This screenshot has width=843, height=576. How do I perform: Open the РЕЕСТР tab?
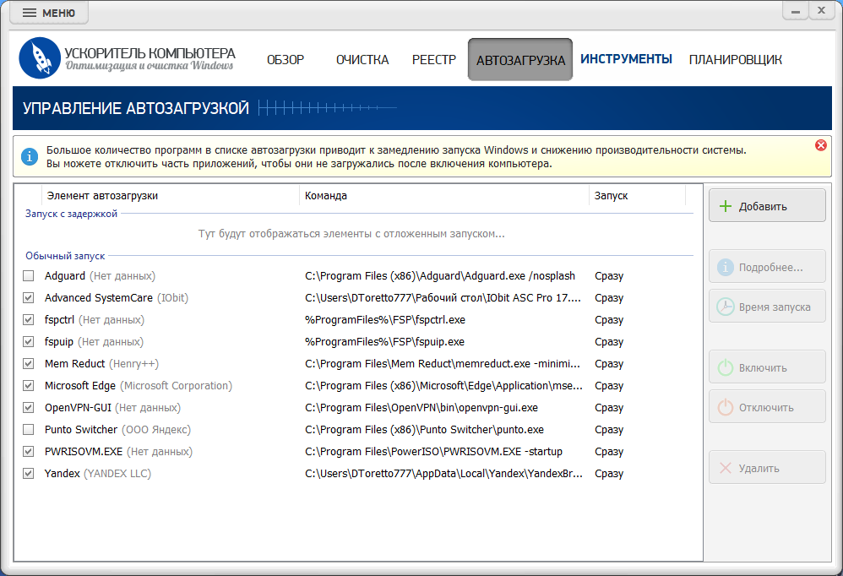[x=434, y=60]
